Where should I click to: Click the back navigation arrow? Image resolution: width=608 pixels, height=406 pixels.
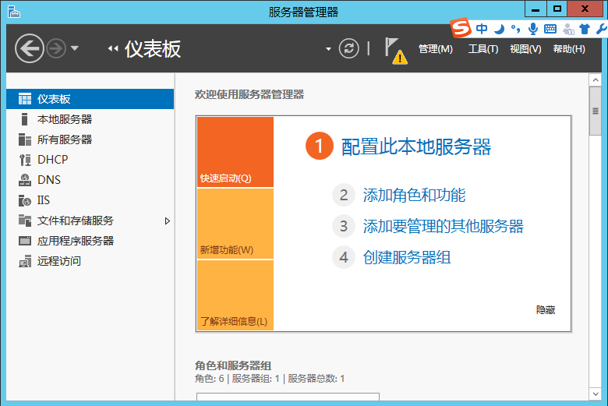pos(29,48)
